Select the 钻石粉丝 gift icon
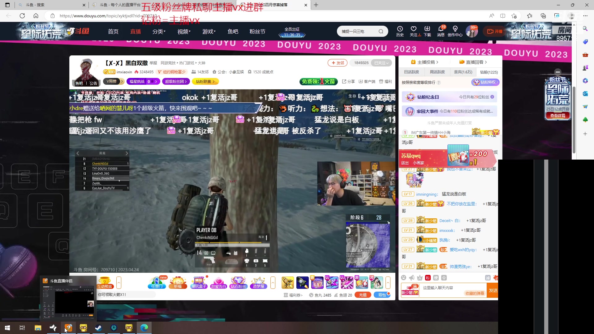Viewport: 594px width, 334px height. pos(238,282)
